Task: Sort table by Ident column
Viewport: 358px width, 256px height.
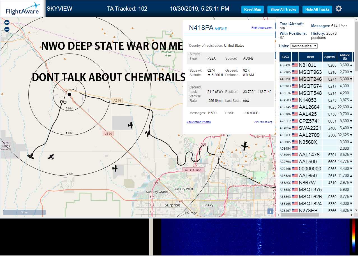Action: point(310,57)
